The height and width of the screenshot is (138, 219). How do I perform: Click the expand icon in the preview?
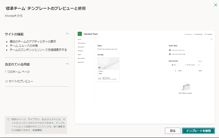(x=211, y=39)
